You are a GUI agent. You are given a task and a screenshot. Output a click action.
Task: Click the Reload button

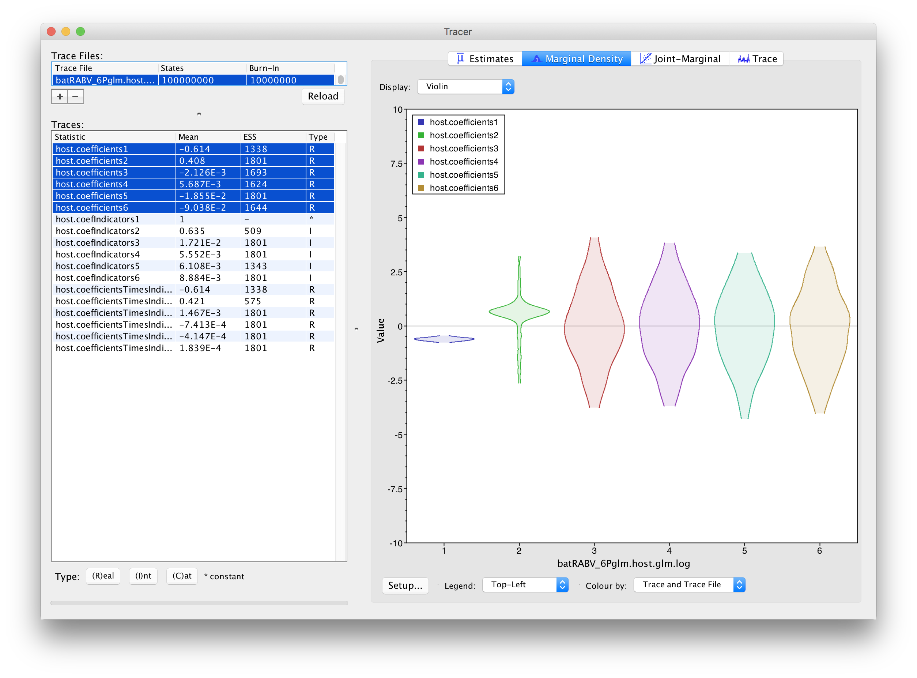click(323, 97)
